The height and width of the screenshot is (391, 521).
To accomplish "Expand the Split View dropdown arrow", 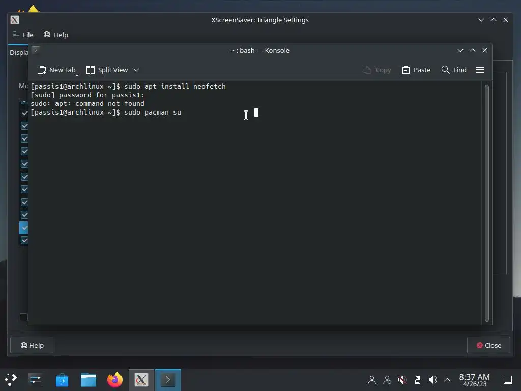I will (x=136, y=70).
